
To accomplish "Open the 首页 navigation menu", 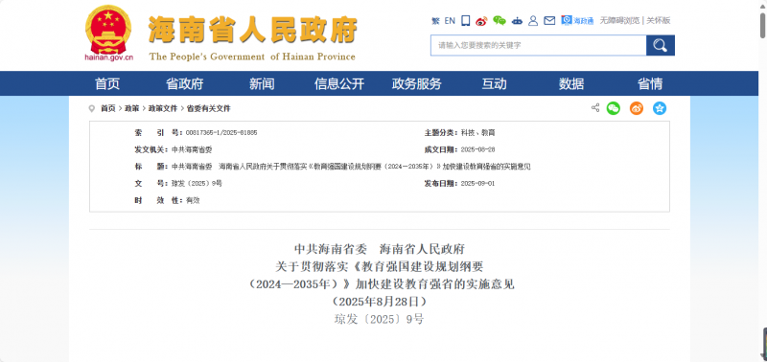I will point(107,84).
